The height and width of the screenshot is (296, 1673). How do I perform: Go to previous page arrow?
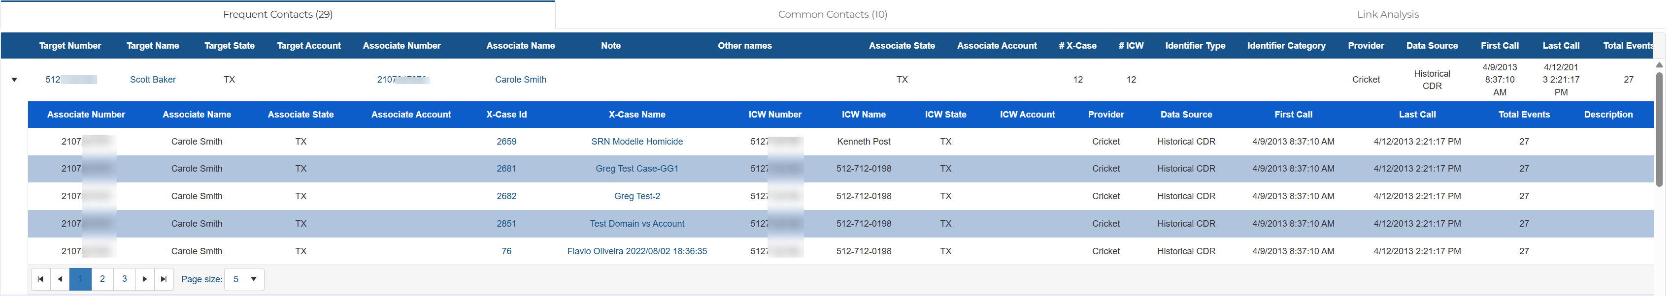coord(60,279)
